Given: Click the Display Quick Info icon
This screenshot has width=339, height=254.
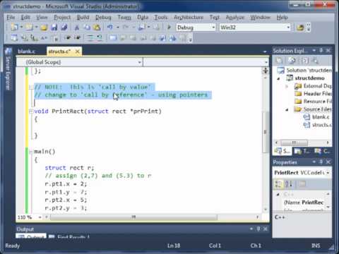Looking at the screenshot, I should click(x=35, y=37).
